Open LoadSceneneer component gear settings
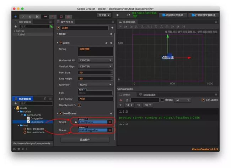The height and width of the screenshot is (168, 231). (111, 113)
